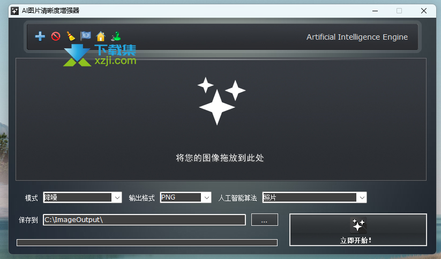
Task: Click the 保存到 path input field
Action: 144,220
